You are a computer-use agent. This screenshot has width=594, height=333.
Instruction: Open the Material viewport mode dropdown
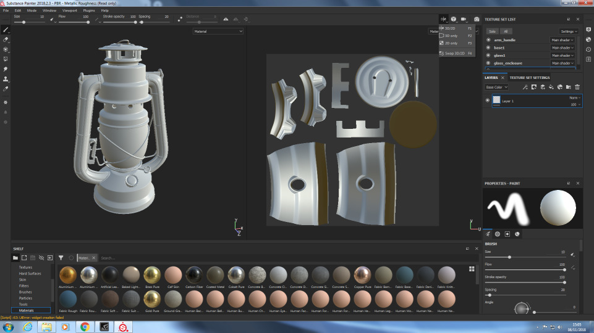pos(218,31)
